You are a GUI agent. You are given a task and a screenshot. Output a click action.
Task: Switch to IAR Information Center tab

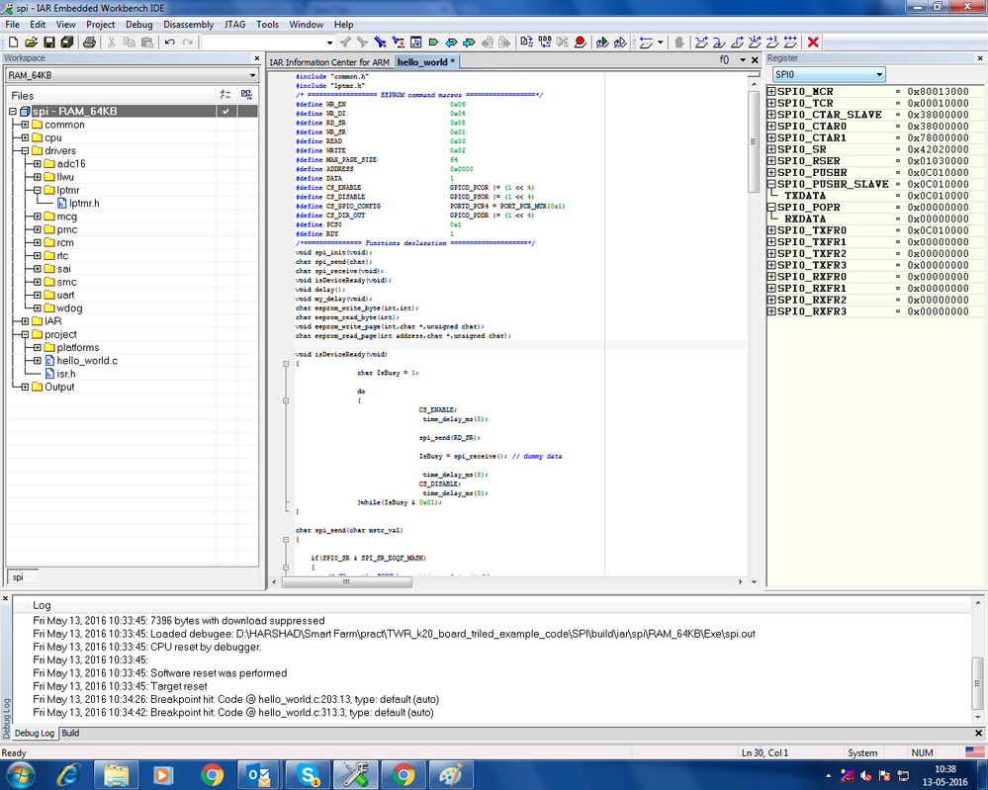coord(329,61)
